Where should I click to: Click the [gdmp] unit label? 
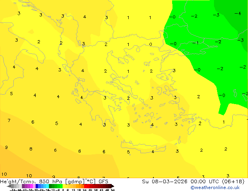(75, 182)
